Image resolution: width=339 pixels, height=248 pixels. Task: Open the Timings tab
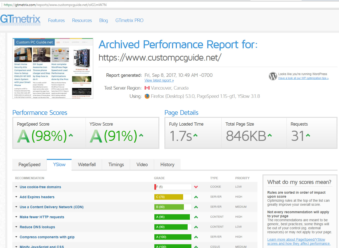[x=116, y=164]
